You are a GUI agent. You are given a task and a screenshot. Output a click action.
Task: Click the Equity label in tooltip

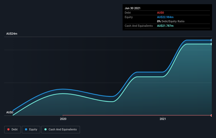point(129,17)
